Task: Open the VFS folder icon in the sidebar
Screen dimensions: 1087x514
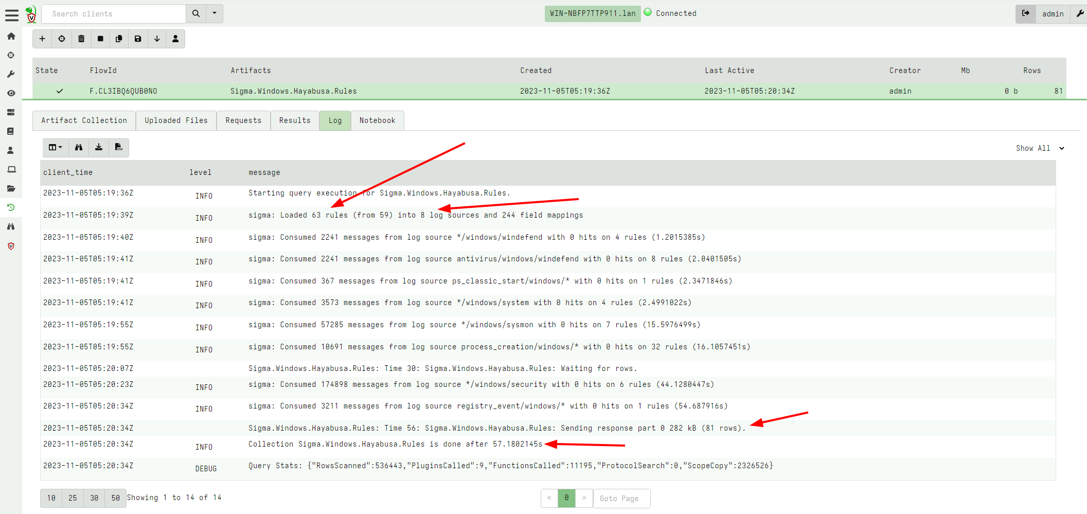Action: pyautogui.click(x=11, y=188)
